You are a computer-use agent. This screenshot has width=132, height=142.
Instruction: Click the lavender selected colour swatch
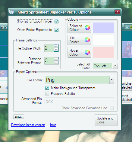pyautogui.click(x=103, y=28)
